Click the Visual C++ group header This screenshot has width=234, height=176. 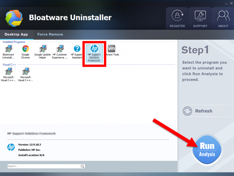click(x=9, y=65)
